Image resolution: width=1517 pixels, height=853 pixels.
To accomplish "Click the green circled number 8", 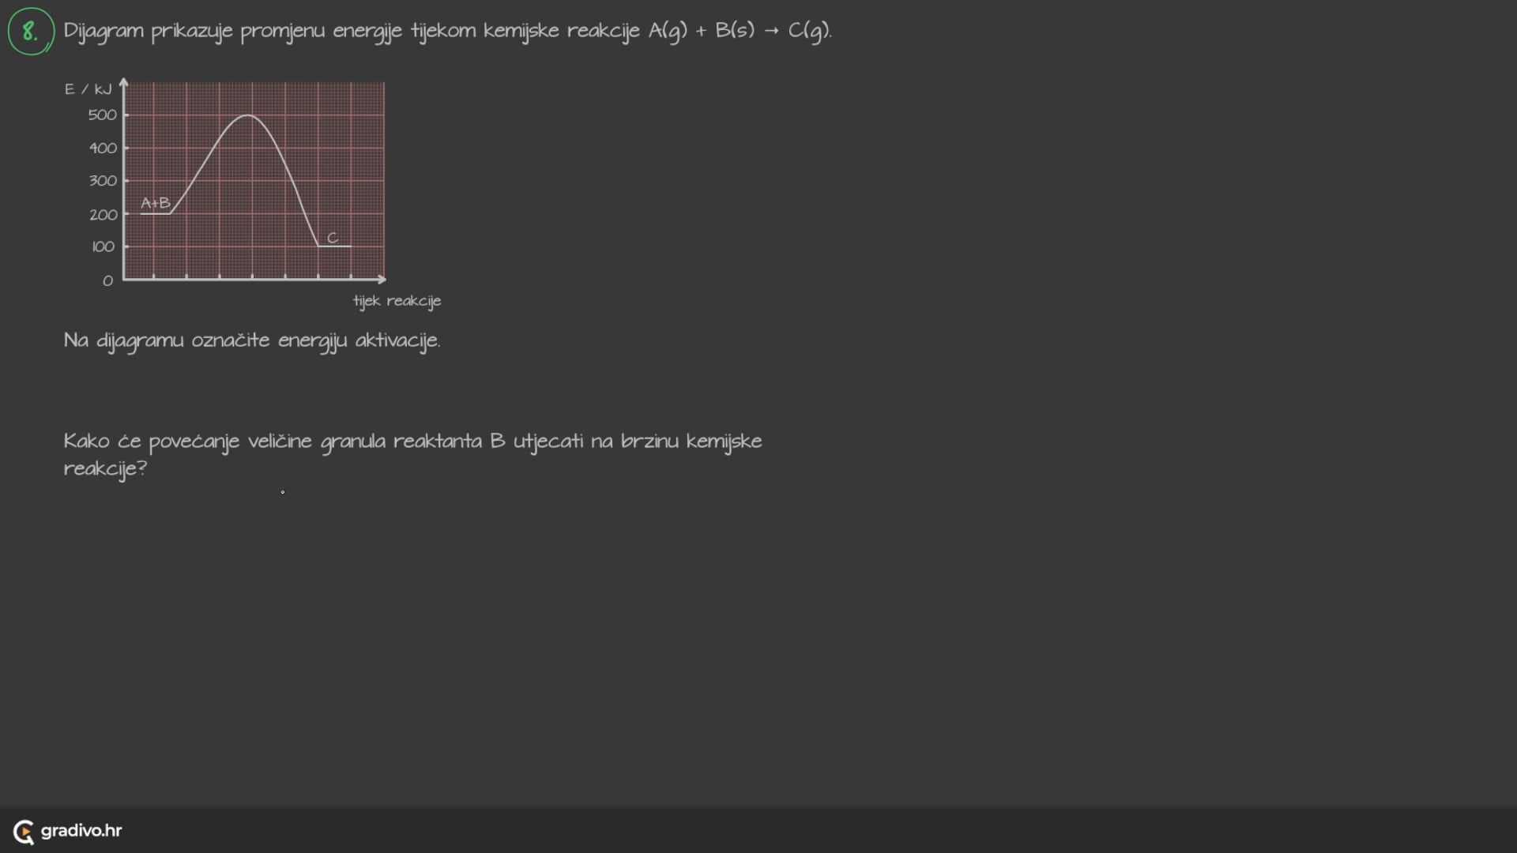I will pyautogui.click(x=31, y=32).
